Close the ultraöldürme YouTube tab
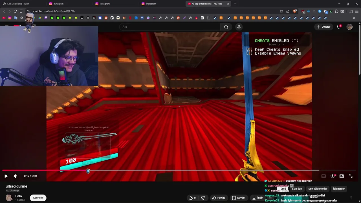Viewport: 361px width, 203px height. [x=228, y=4]
